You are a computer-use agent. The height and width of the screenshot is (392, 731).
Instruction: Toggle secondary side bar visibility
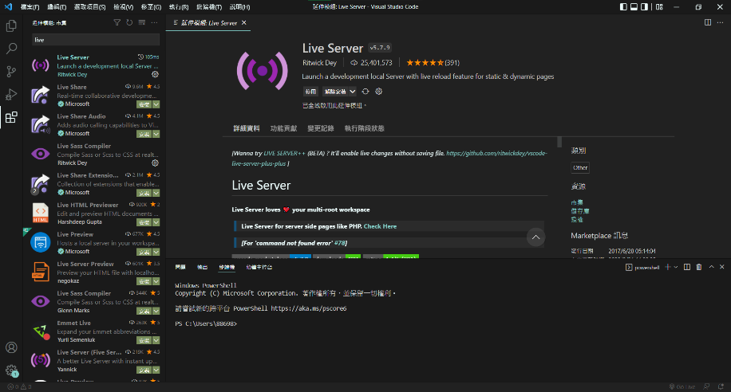pyautogui.click(x=644, y=7)
